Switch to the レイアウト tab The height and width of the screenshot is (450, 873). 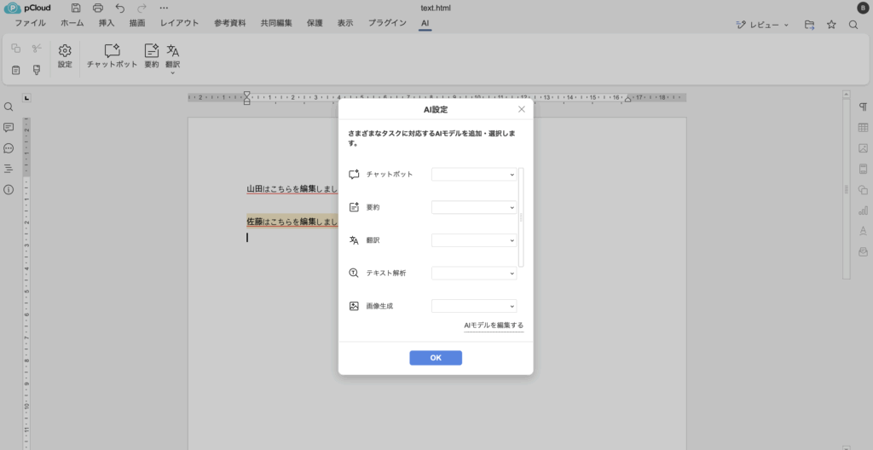coord(179,23)
